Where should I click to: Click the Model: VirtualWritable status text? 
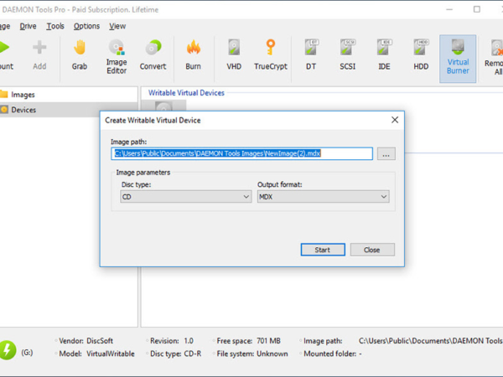coord(96,354)
